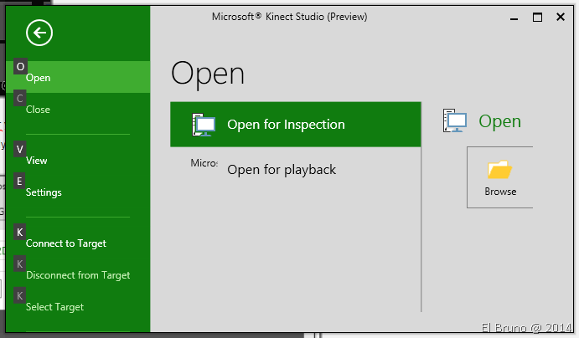The width and height of the screenshot is (579, 338).
Task: Click the Kinect Studio title bar text
Action: click(291, 17)
